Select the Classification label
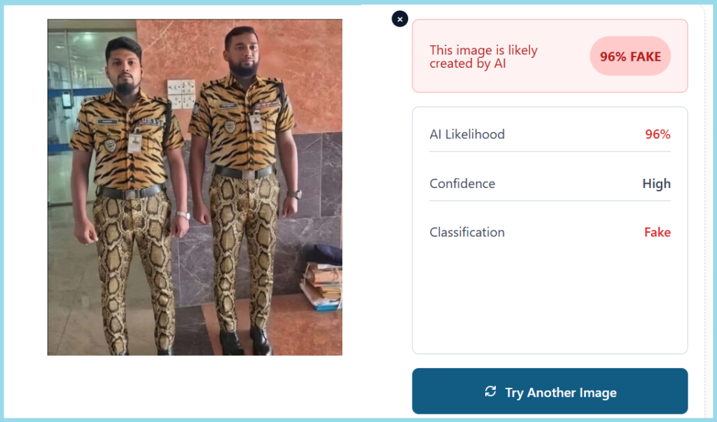The height and width of the screenshot is (422, 717). point(467,232)
